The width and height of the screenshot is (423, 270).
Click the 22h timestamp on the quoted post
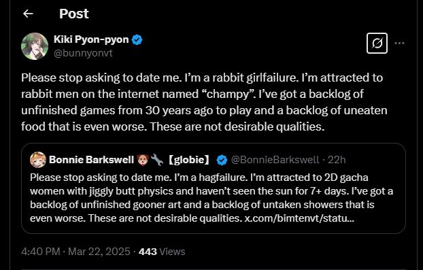coord(337,160)
